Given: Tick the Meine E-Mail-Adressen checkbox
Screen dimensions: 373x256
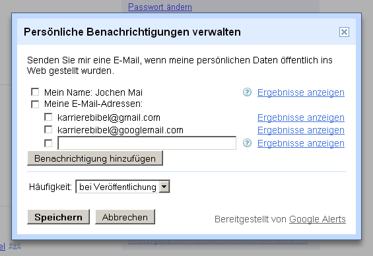Looking at the screenshot, I should click(35, 104).
